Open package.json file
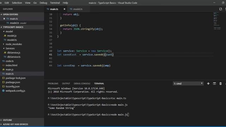 point(13,82)
